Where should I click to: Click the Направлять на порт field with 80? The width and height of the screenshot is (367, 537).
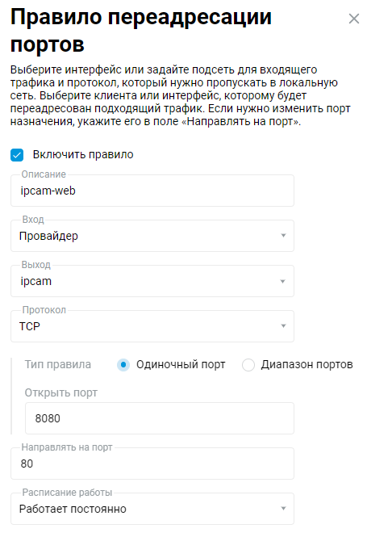[152, 464]
